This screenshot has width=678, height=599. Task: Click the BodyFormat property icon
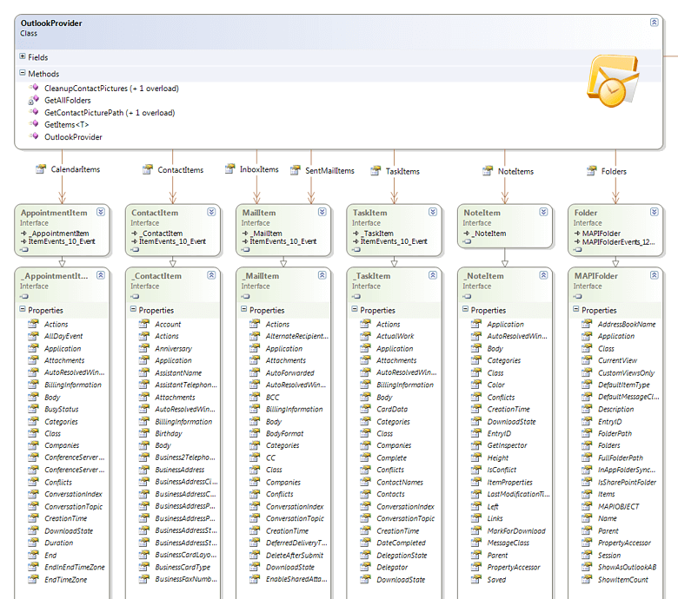(255, 433)
